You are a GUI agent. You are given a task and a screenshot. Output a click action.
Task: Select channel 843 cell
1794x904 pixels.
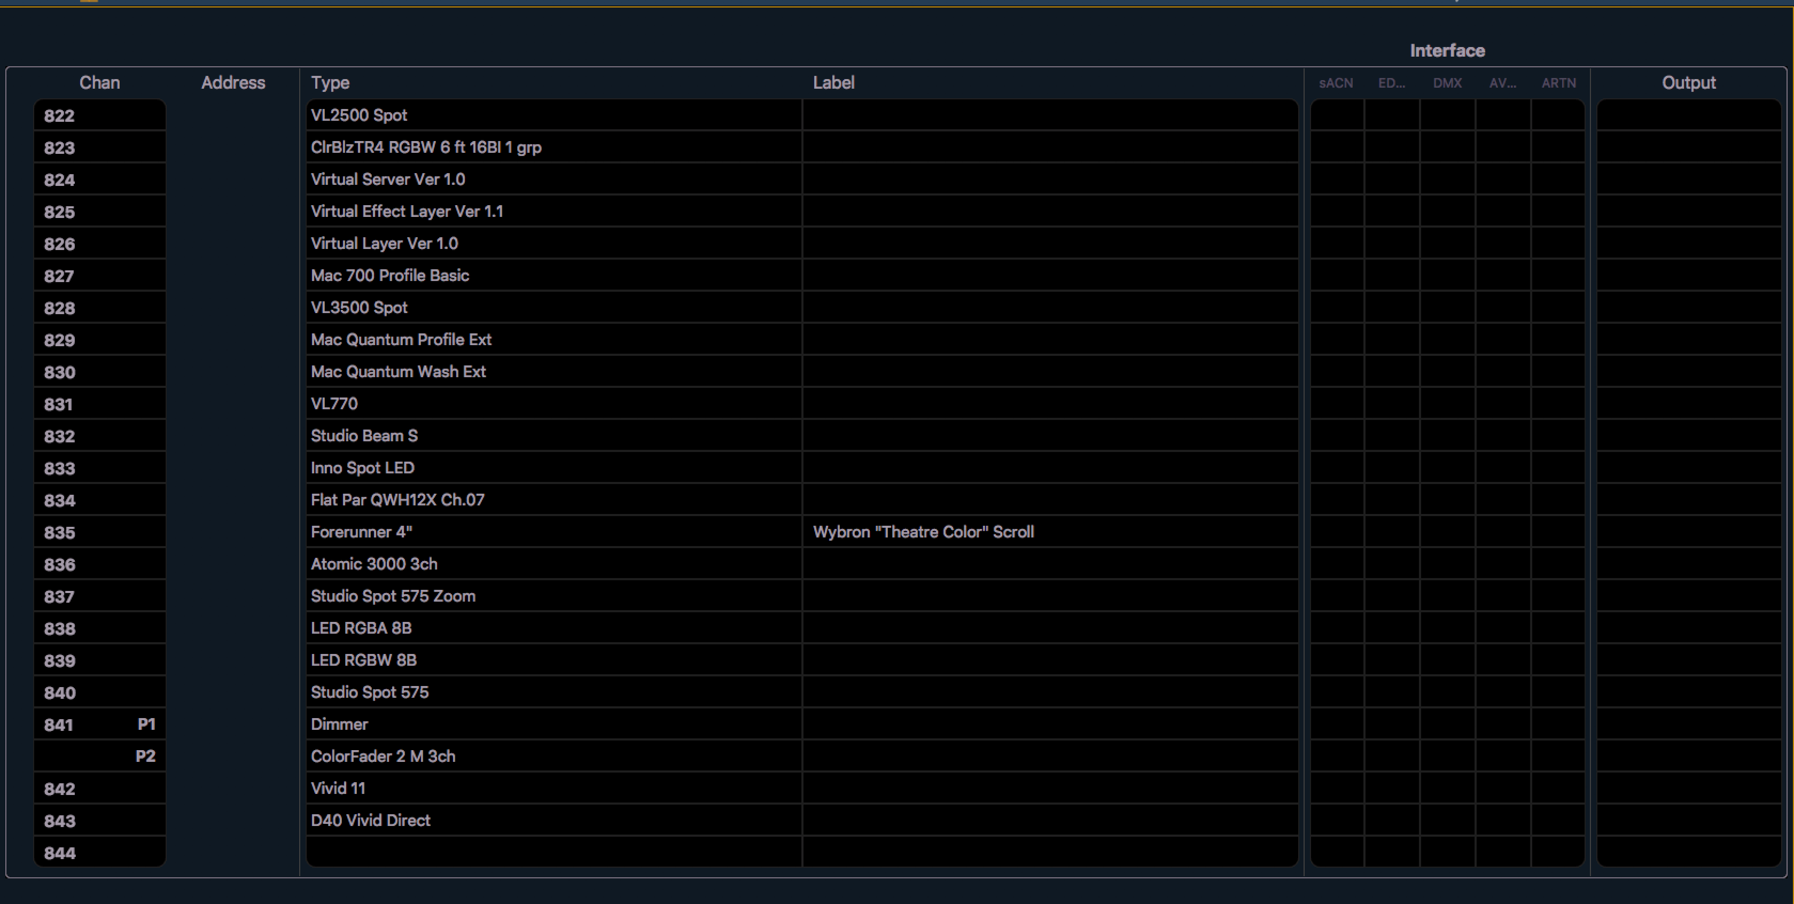pyautogui.click(x=99, y=821)
